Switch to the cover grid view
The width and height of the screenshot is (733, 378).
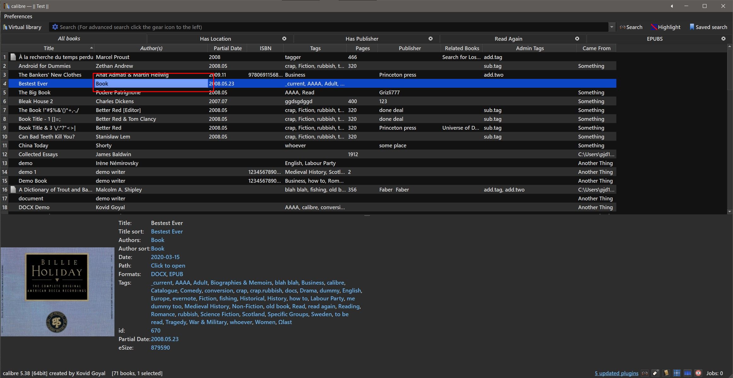(677, 373)
